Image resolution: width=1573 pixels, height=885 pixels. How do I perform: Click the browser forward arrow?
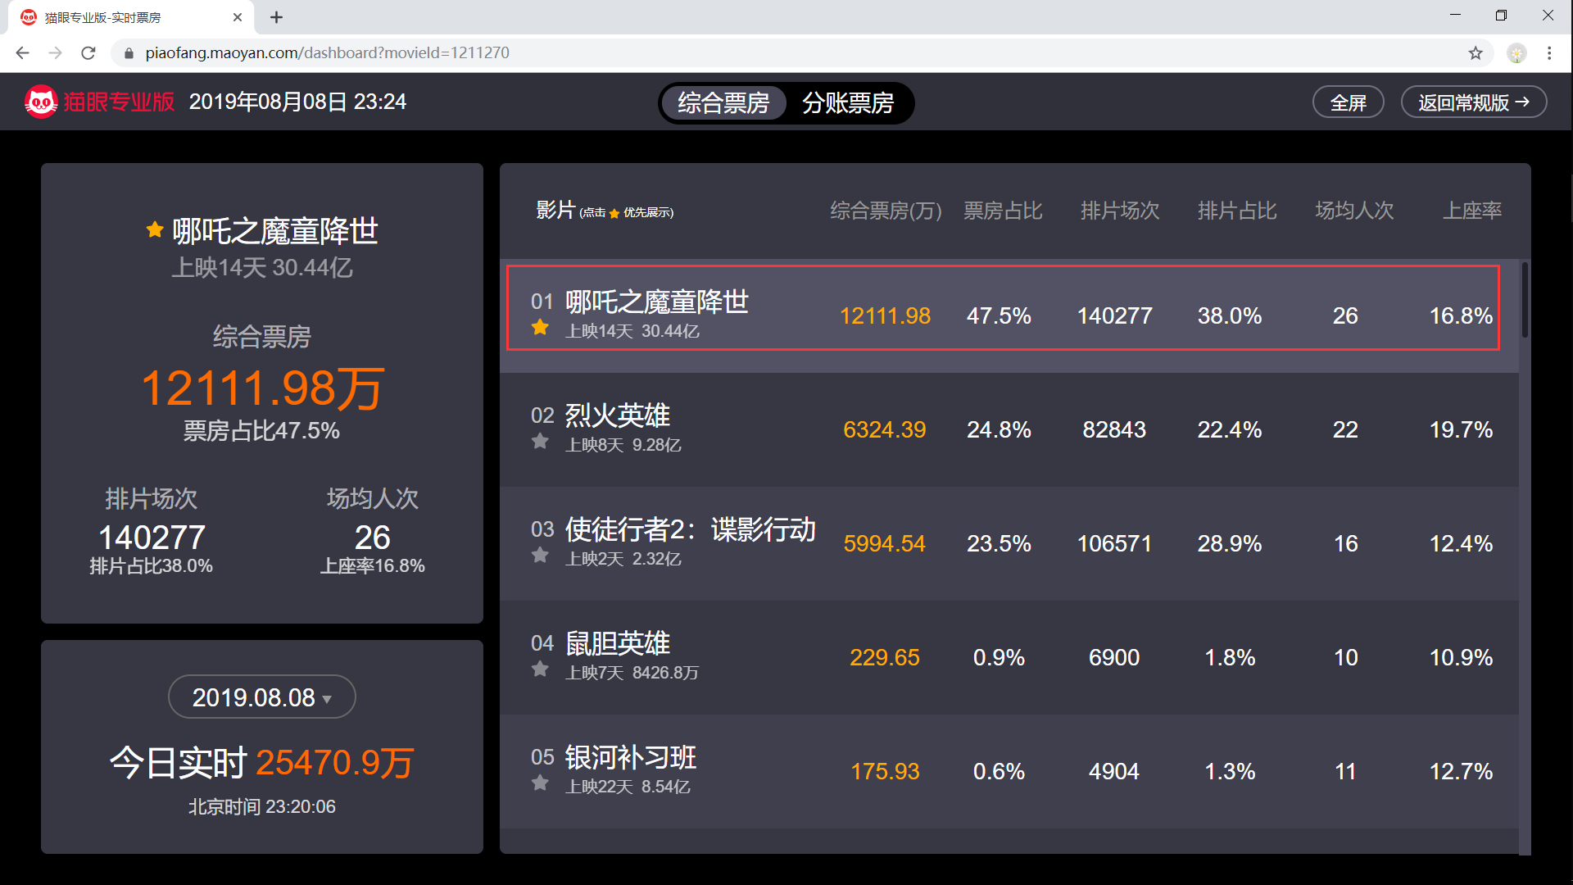[55, 53]
